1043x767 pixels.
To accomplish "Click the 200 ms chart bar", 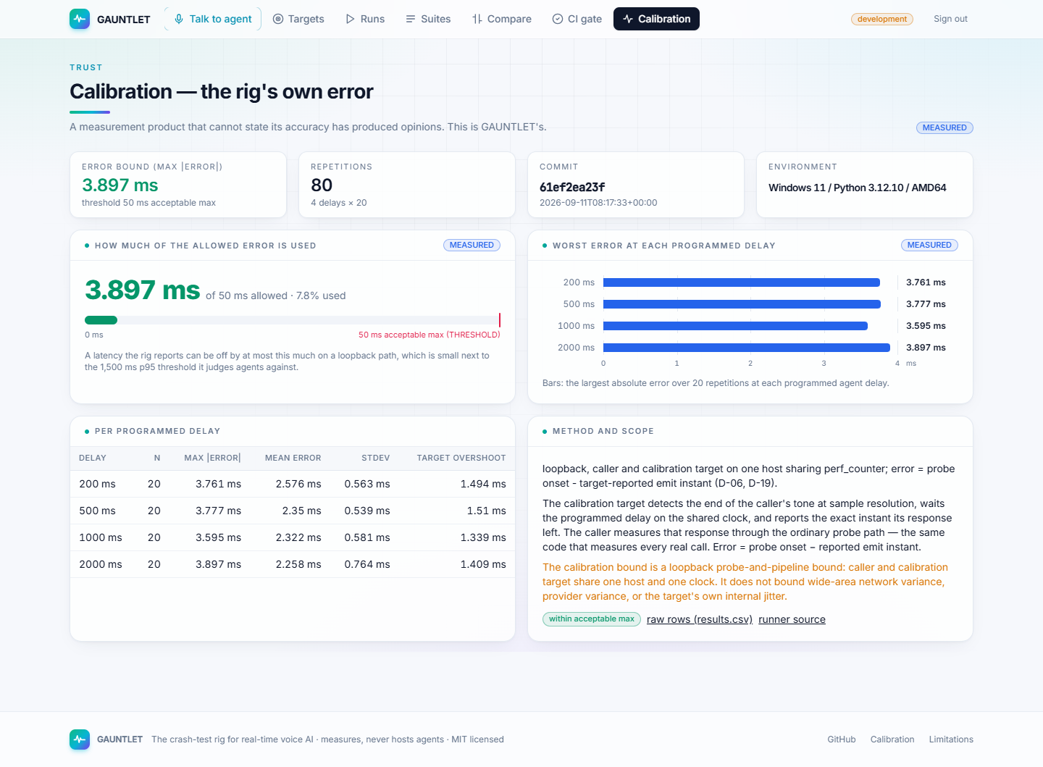I will (x=742, y=282).
